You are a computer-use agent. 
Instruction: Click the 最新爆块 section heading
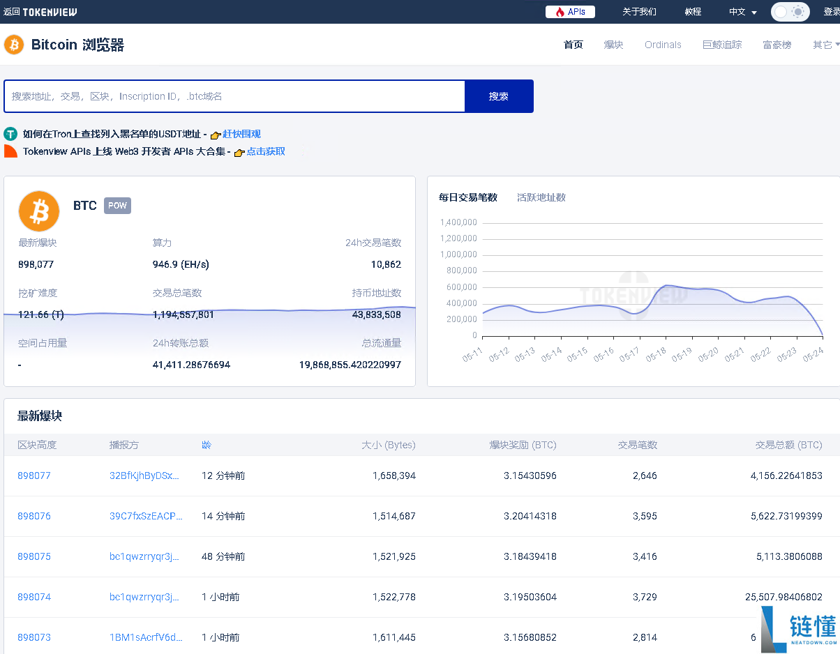(x=40, y=416)
